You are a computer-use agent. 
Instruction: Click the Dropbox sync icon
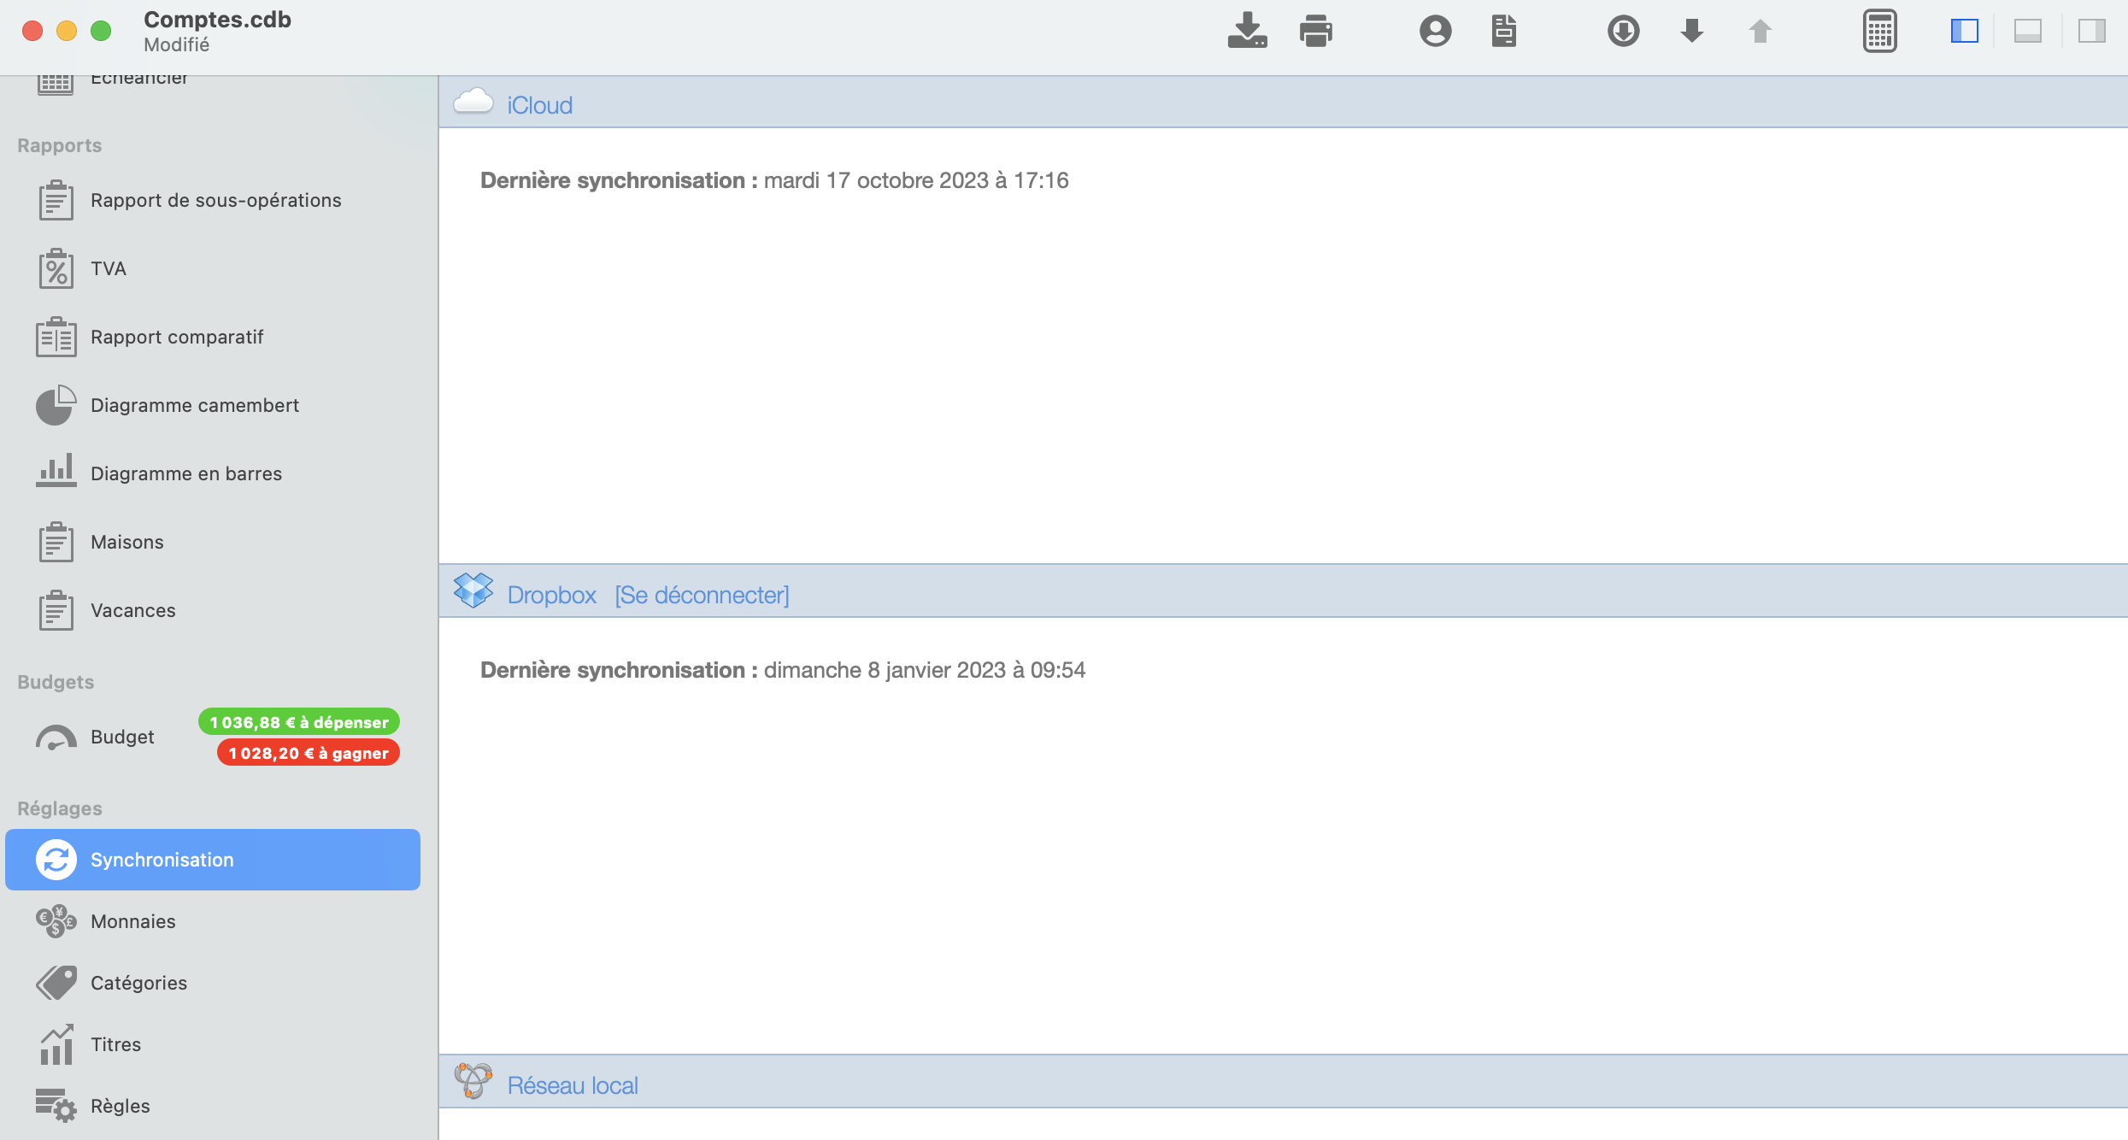472,592
